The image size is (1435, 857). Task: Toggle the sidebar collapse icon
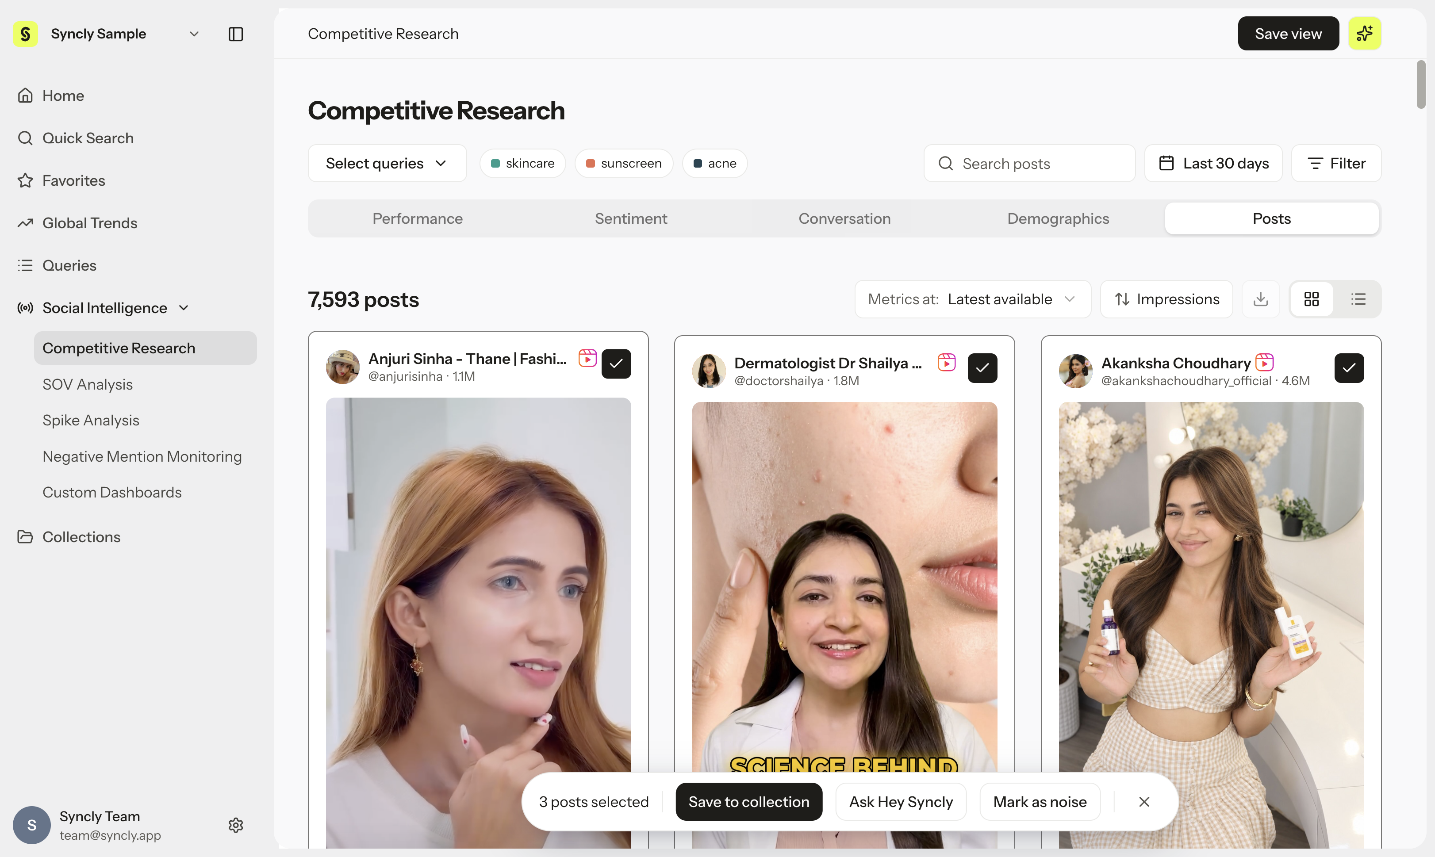pos(236,34)
